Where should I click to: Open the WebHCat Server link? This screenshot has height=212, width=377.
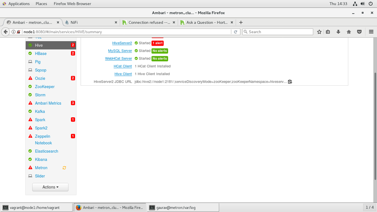[x=118, y=58]
